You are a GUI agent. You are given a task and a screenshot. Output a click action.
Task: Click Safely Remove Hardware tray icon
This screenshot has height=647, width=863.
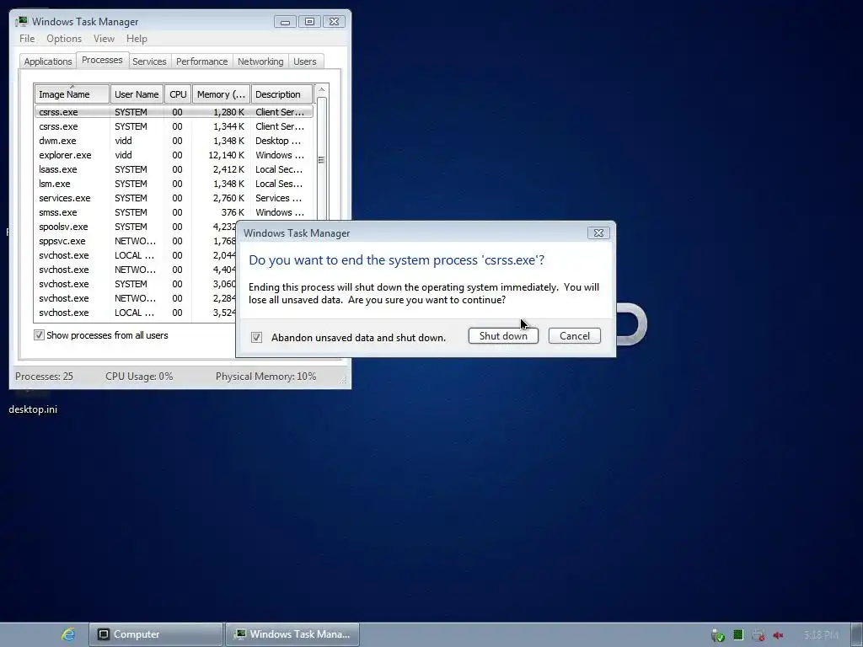coord(717,635)
